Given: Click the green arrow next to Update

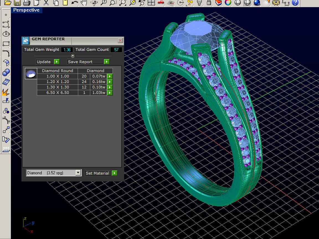Looking at the screenshot, I should click(57, 62).
